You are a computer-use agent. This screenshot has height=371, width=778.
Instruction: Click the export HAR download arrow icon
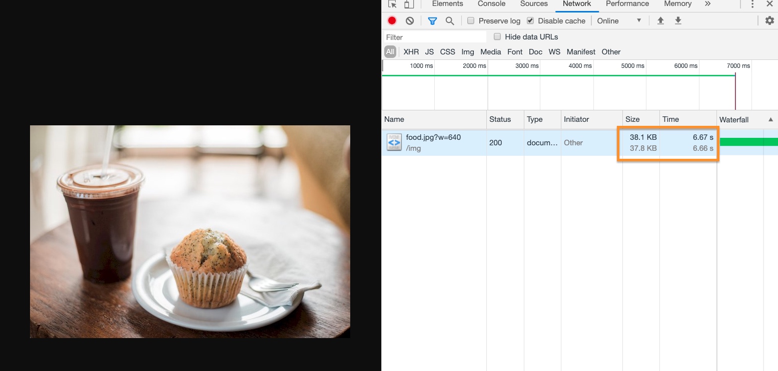pyautogui.click(x=678, y=20)
